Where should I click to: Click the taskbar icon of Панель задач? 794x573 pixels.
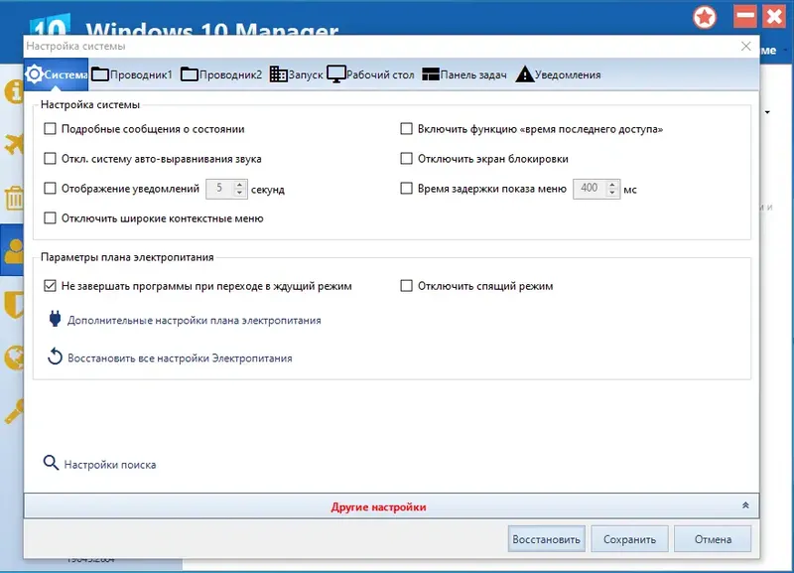431,74
